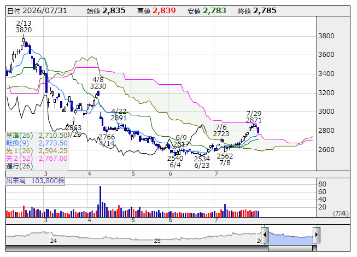Viewport: 357px width, 257px height.
Task: Click the high price 高値 2,839
Action: tap(156, 11)
